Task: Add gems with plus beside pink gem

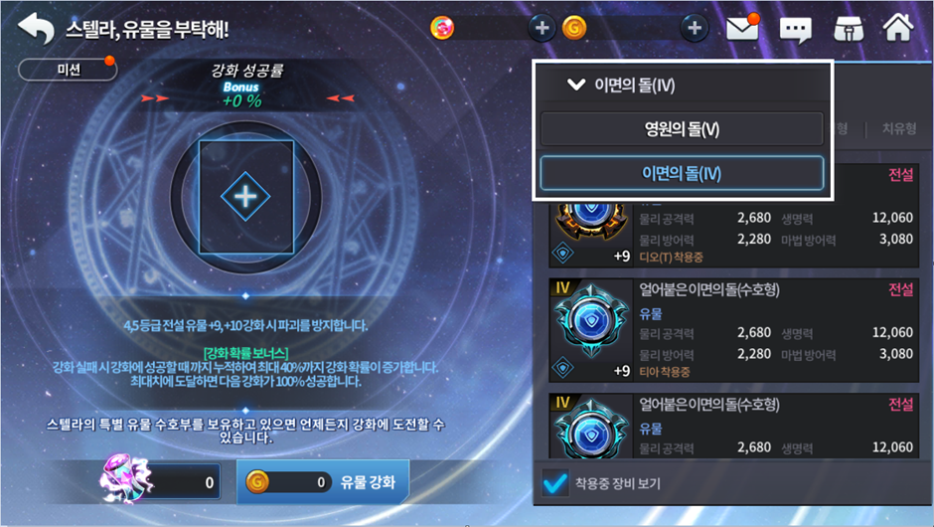Action: coord(542,28)
